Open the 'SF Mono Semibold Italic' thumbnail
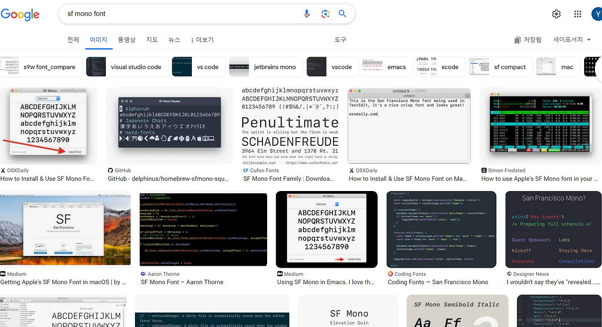 457,311
